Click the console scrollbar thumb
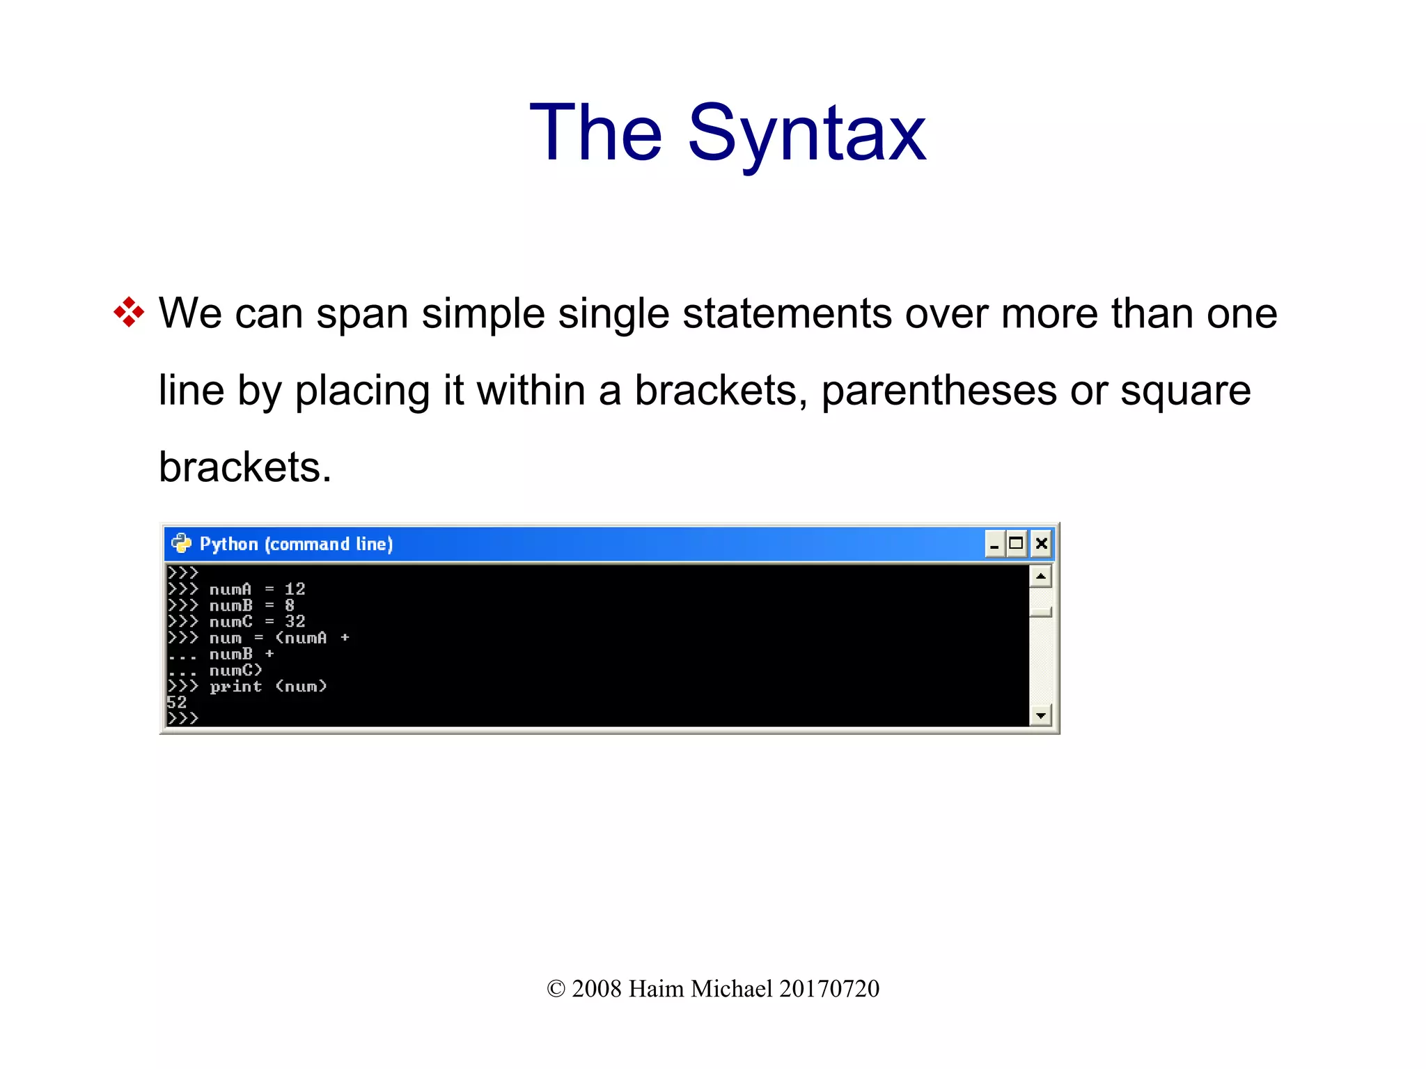Screen dimensions: 1426x1069 (x=1040, y=611)
